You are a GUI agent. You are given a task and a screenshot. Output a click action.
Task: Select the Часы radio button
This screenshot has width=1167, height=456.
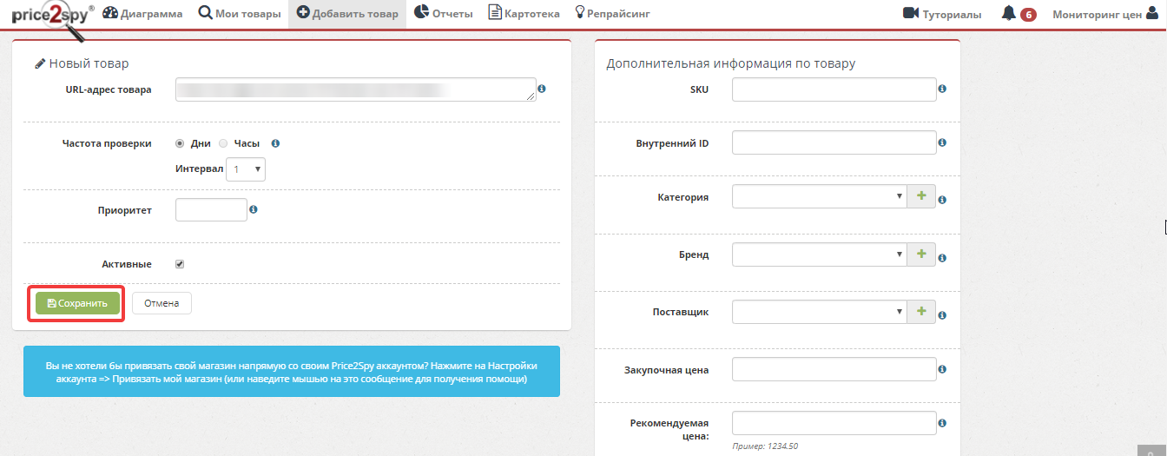click(x=223, y=143)
